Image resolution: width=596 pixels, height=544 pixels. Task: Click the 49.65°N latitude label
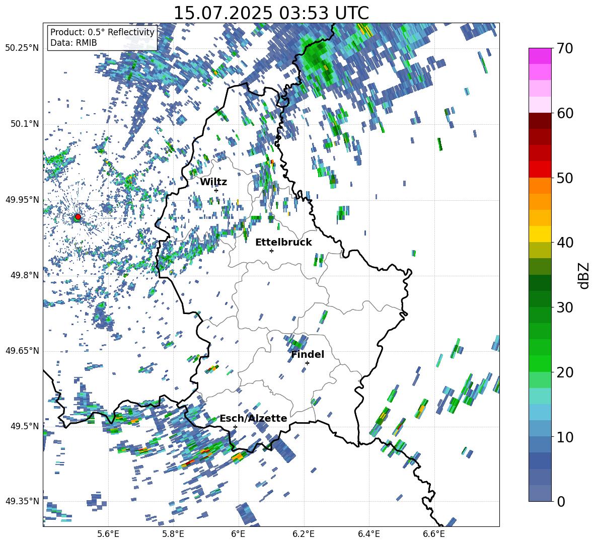22,350
